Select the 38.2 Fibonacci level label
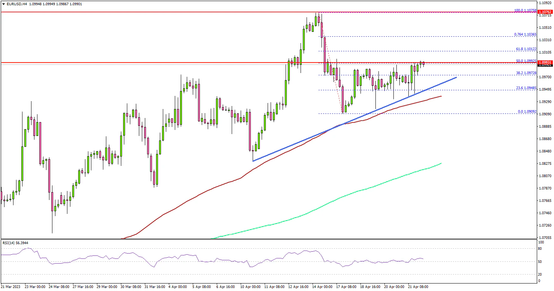 526,73
